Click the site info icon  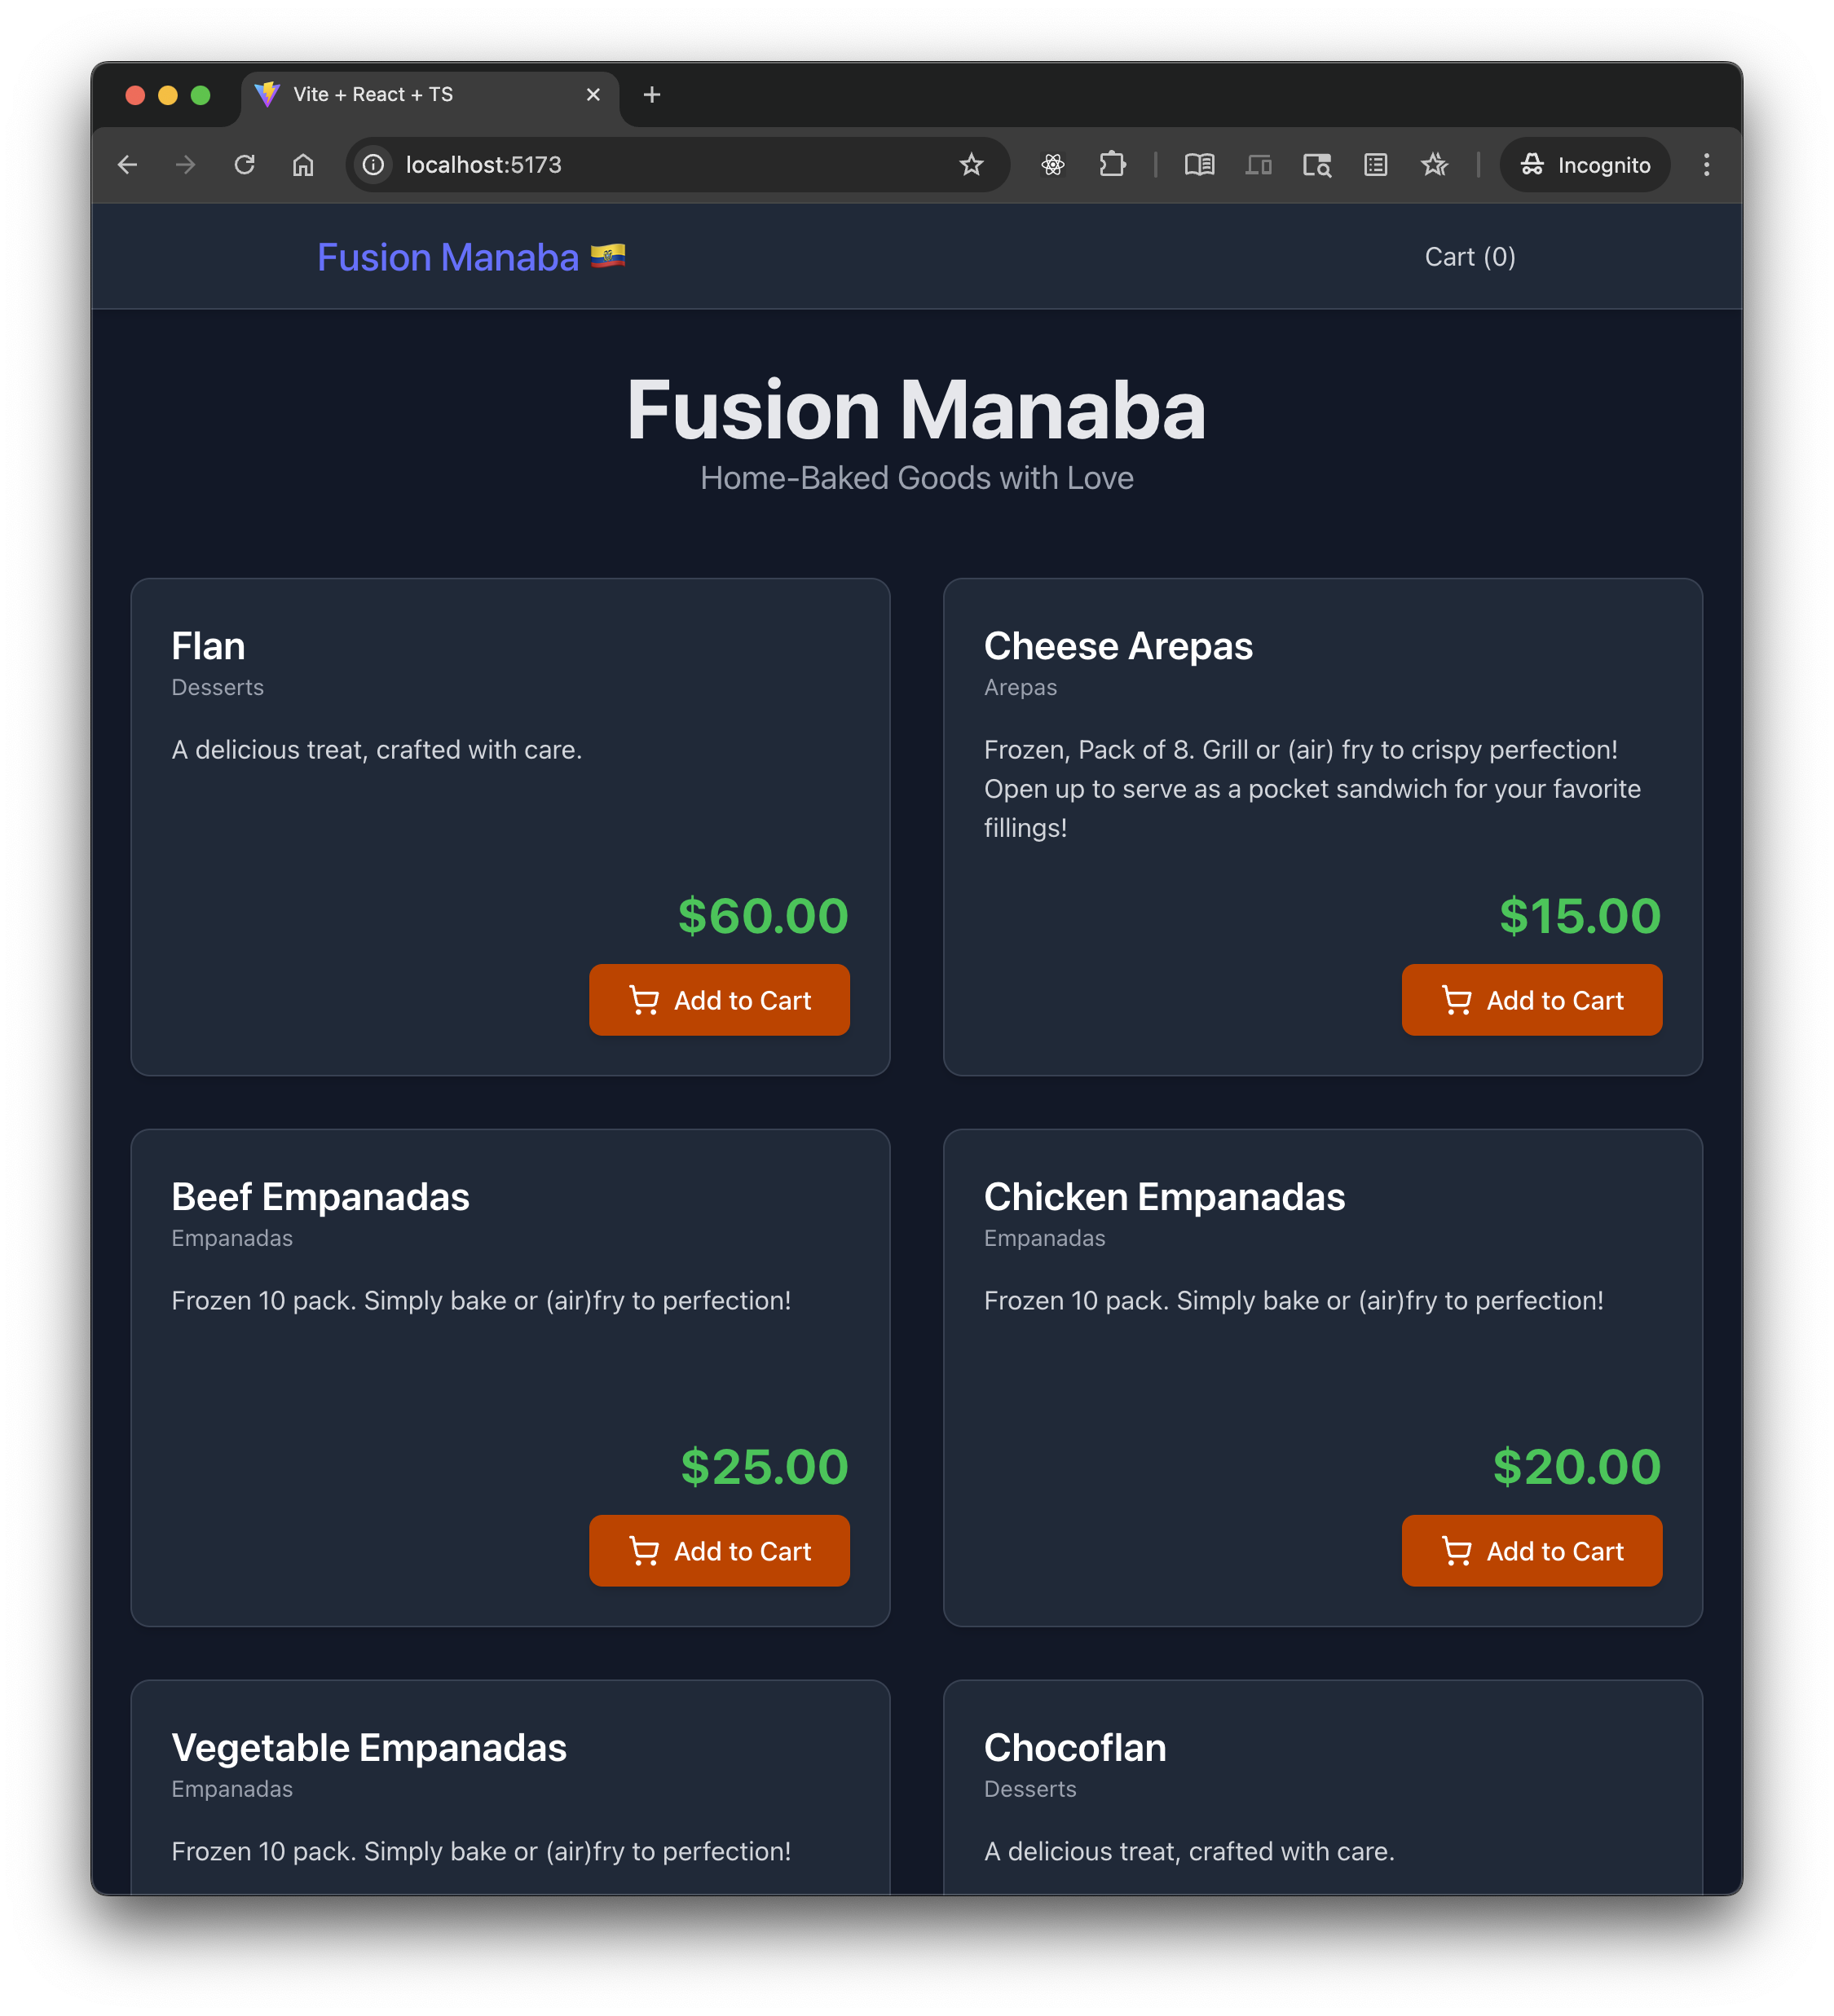click(373, 165)
